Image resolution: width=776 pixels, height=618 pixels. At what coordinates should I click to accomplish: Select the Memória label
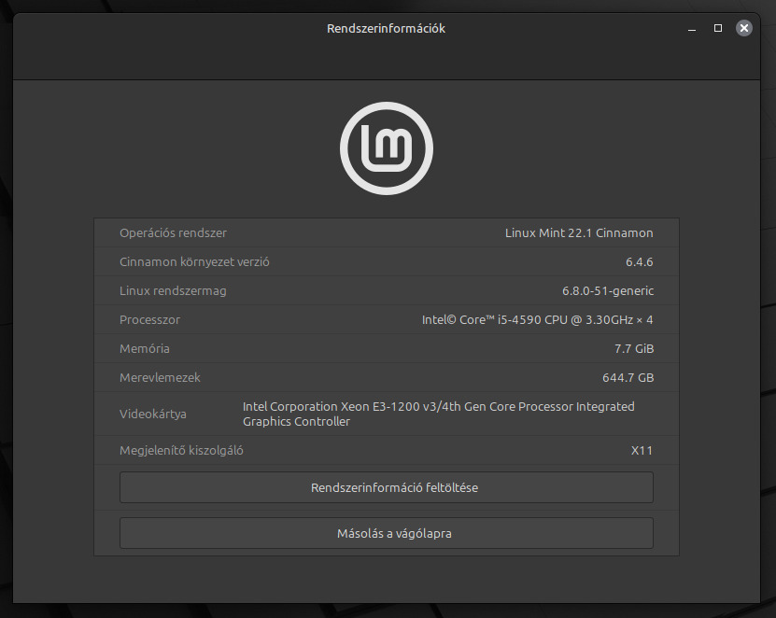pyautogui.click(x=145, y=349)
